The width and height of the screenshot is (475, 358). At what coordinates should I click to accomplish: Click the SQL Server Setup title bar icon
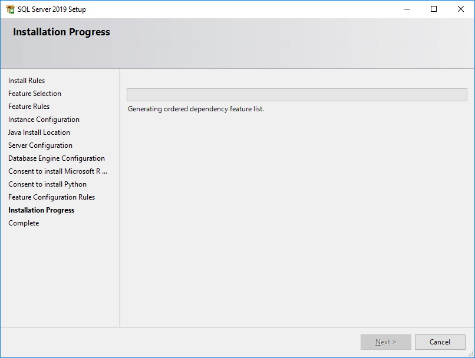10,9
